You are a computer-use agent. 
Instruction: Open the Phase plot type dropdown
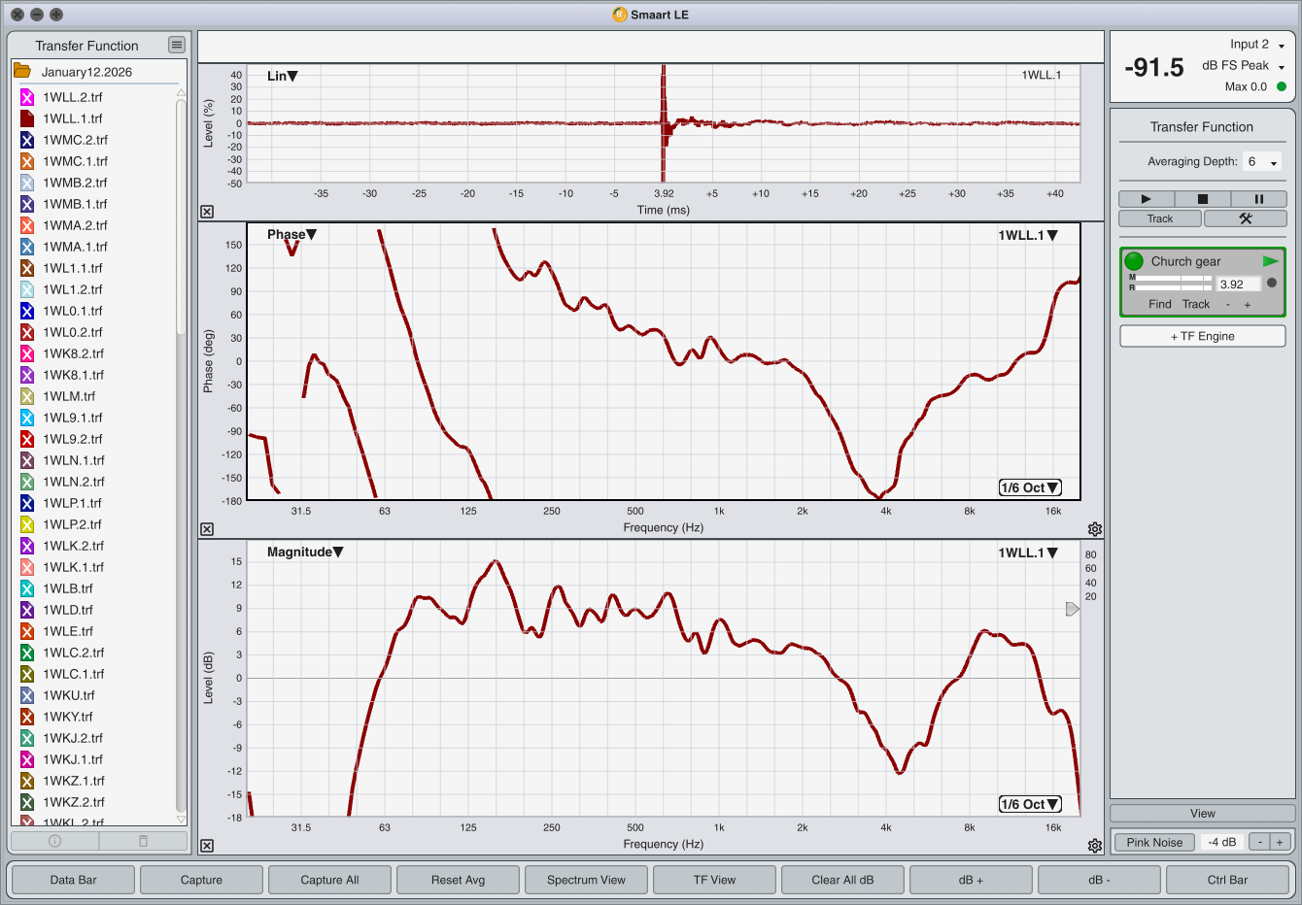(x=292, y=234)
